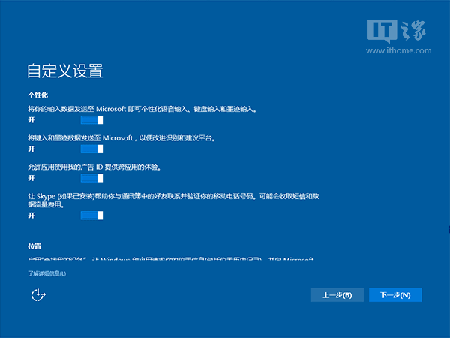Click the 位置 section heading
This screenshot has height=338, width=450.
(34, 246)
